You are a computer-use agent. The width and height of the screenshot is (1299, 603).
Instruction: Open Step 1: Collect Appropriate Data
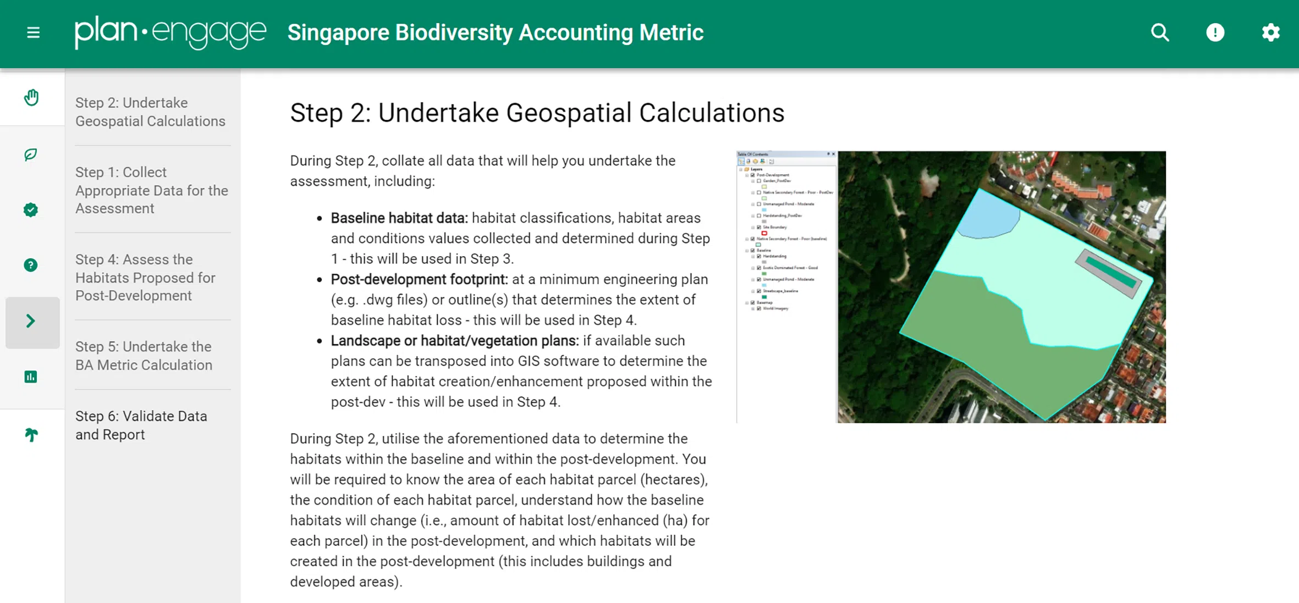pos(151,190)
